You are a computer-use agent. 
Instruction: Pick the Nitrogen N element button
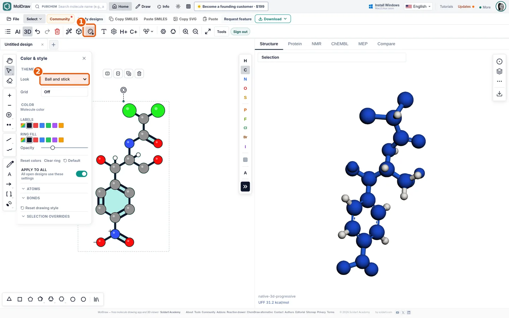pos(245,79)
